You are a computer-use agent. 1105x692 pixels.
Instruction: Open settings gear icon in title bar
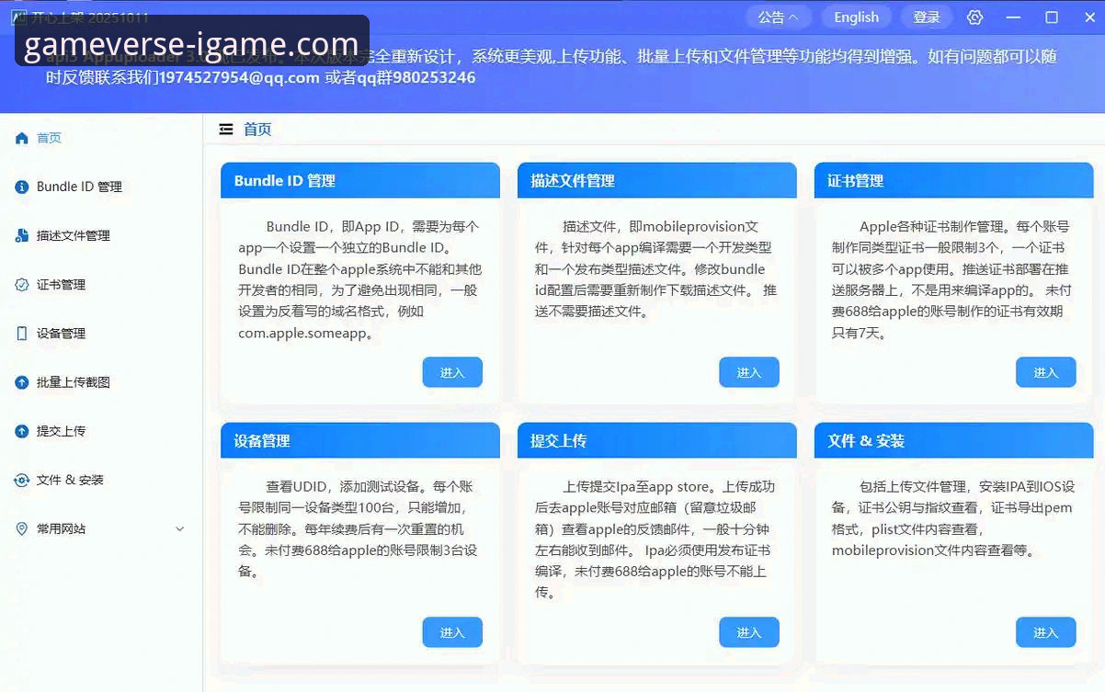click(975, 17)
